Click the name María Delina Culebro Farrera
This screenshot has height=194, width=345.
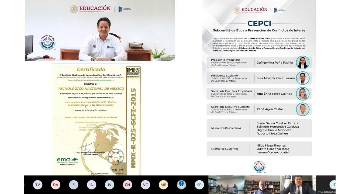277,123
